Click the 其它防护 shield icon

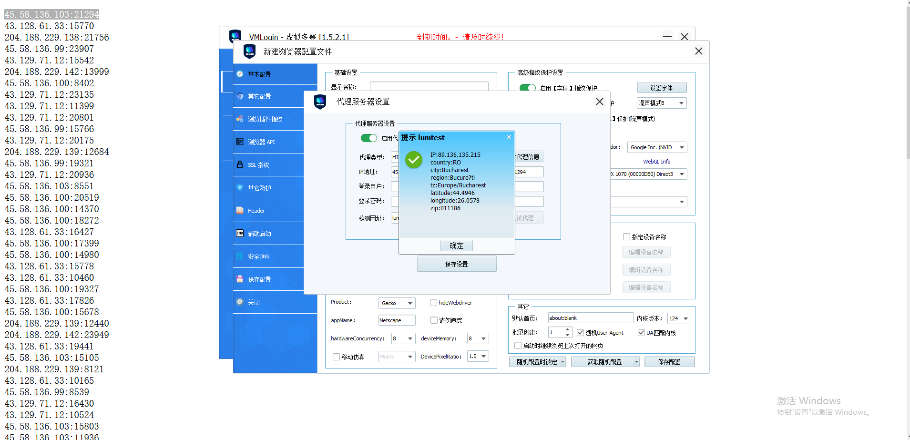[x=240, y=187]
